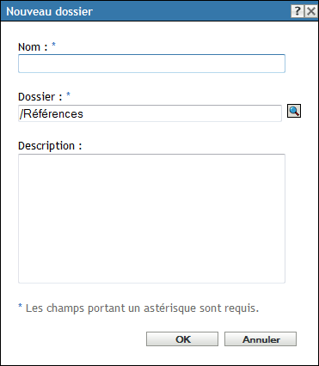Click the Nom label
The image size is (319, 366).
pyautogui.click(x=33, y=46)
